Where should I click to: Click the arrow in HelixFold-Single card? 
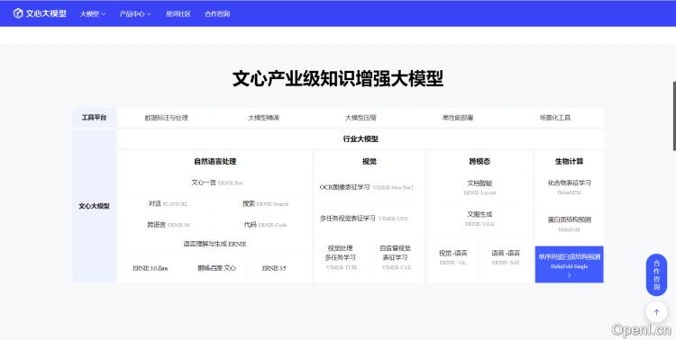[x=569, y=275]
